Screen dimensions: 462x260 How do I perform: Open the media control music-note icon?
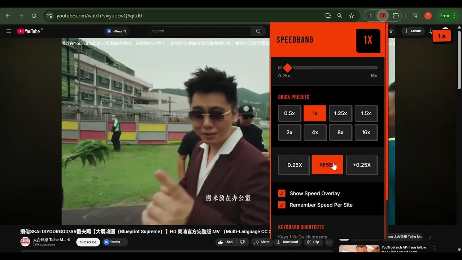click(415, 16)
